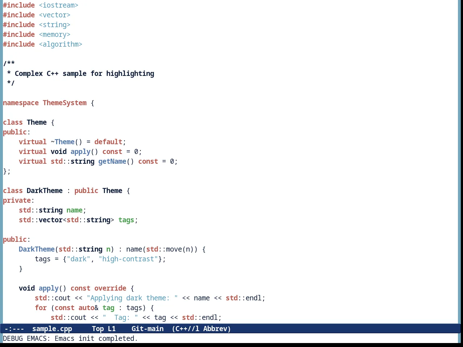Place cursor on ThemeSystem namespace name
The width and height of the screenshot is (463, 347).
pyautogui.click(x=65, y=103)
